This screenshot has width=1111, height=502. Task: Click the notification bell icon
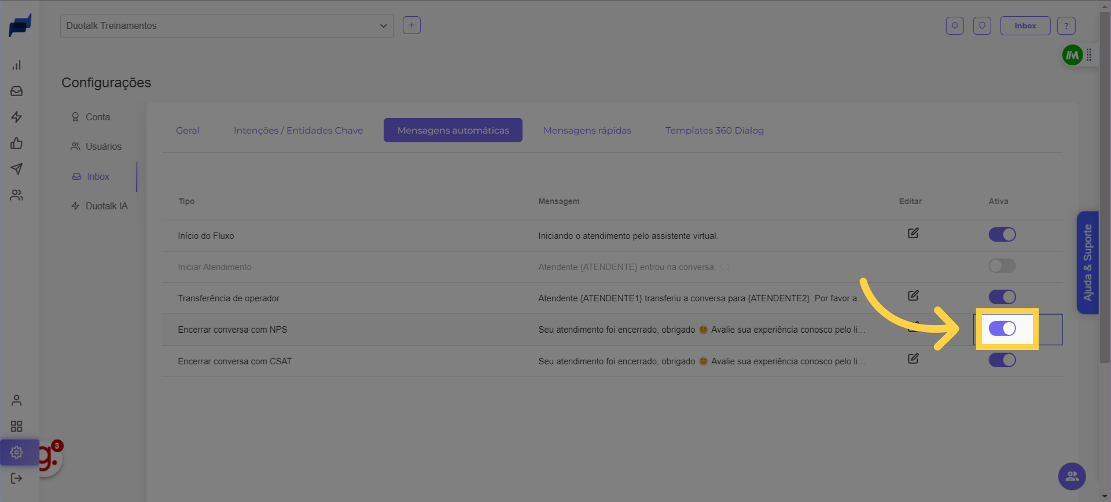point(954,25)
